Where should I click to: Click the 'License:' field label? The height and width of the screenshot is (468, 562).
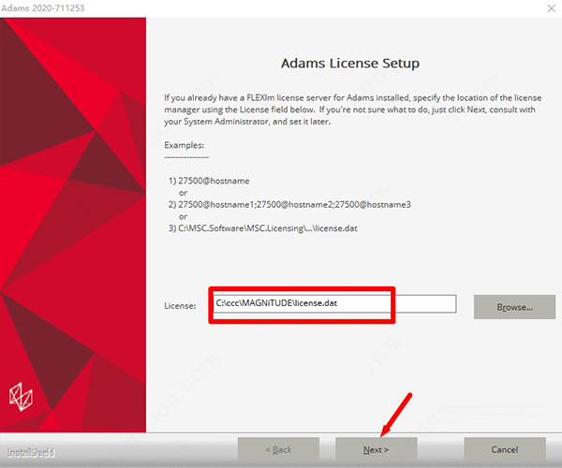click(x=180, y=305)
